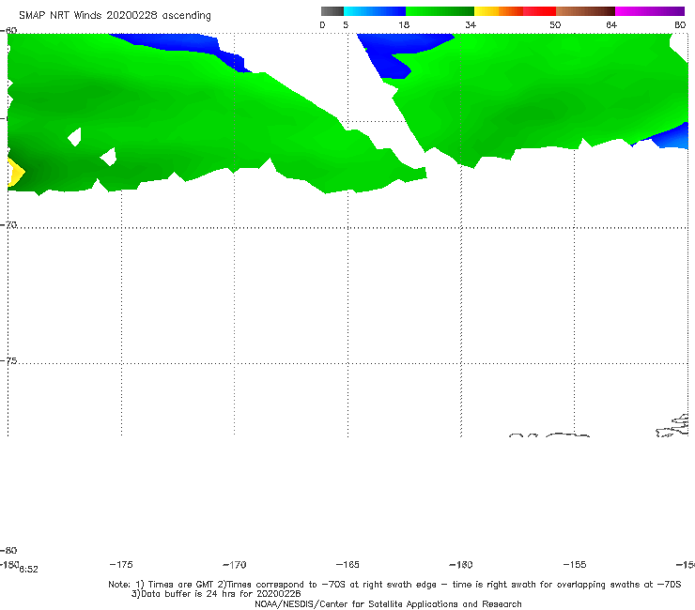Select the red segment of the color bar
The image size is (695, 610).
539,11
